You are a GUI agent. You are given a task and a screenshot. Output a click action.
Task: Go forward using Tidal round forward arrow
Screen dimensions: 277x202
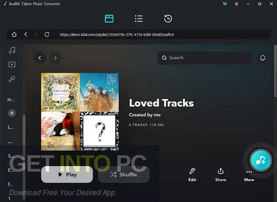(x=55, y=58)
